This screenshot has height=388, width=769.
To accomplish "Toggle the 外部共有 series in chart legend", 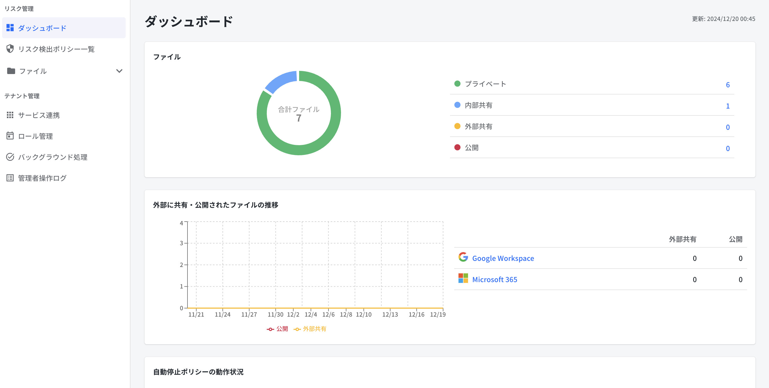I will [310, 329].
